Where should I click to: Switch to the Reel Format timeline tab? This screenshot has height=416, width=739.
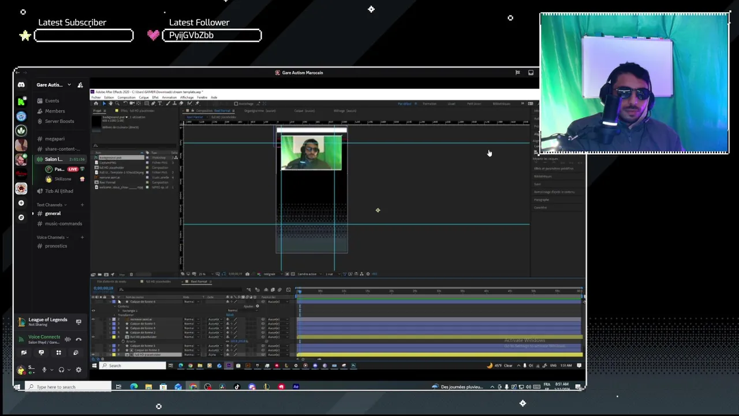[x=199, y=281]
